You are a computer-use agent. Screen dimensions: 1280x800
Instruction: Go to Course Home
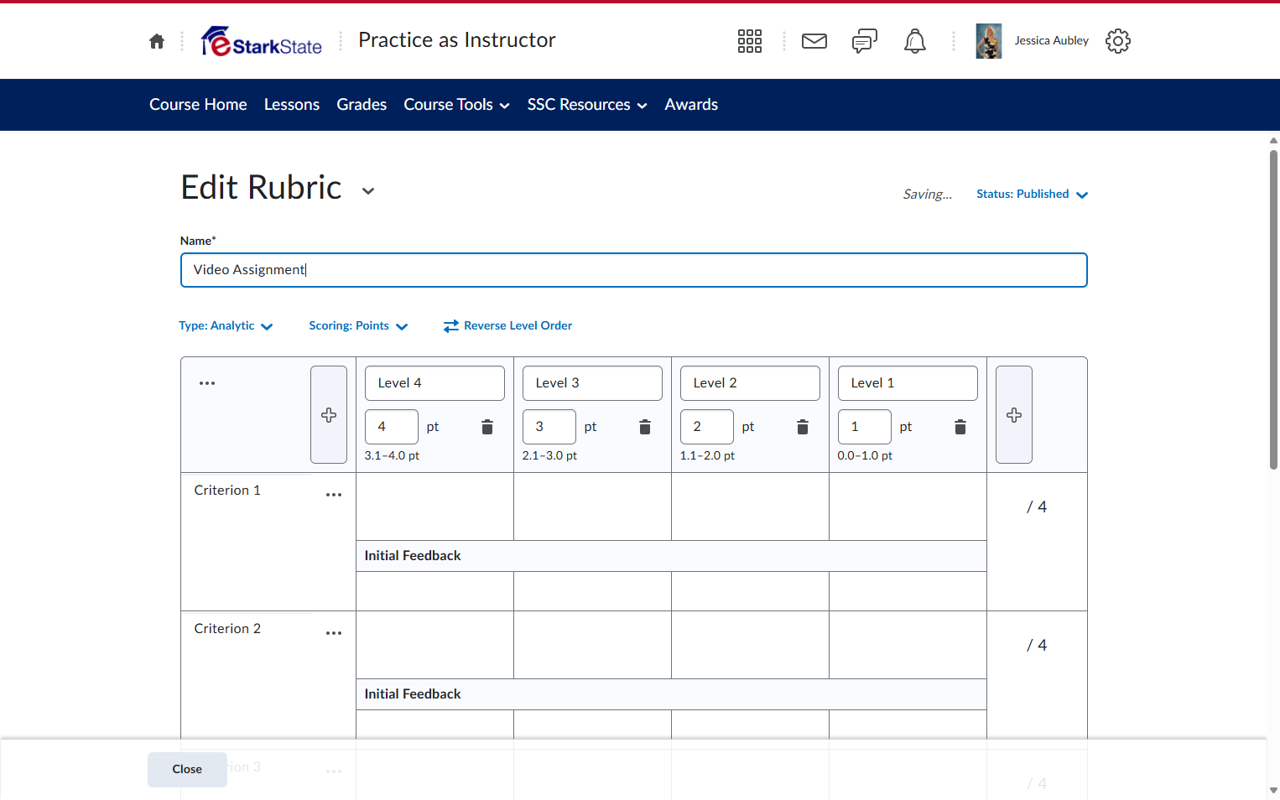point(198,105)
